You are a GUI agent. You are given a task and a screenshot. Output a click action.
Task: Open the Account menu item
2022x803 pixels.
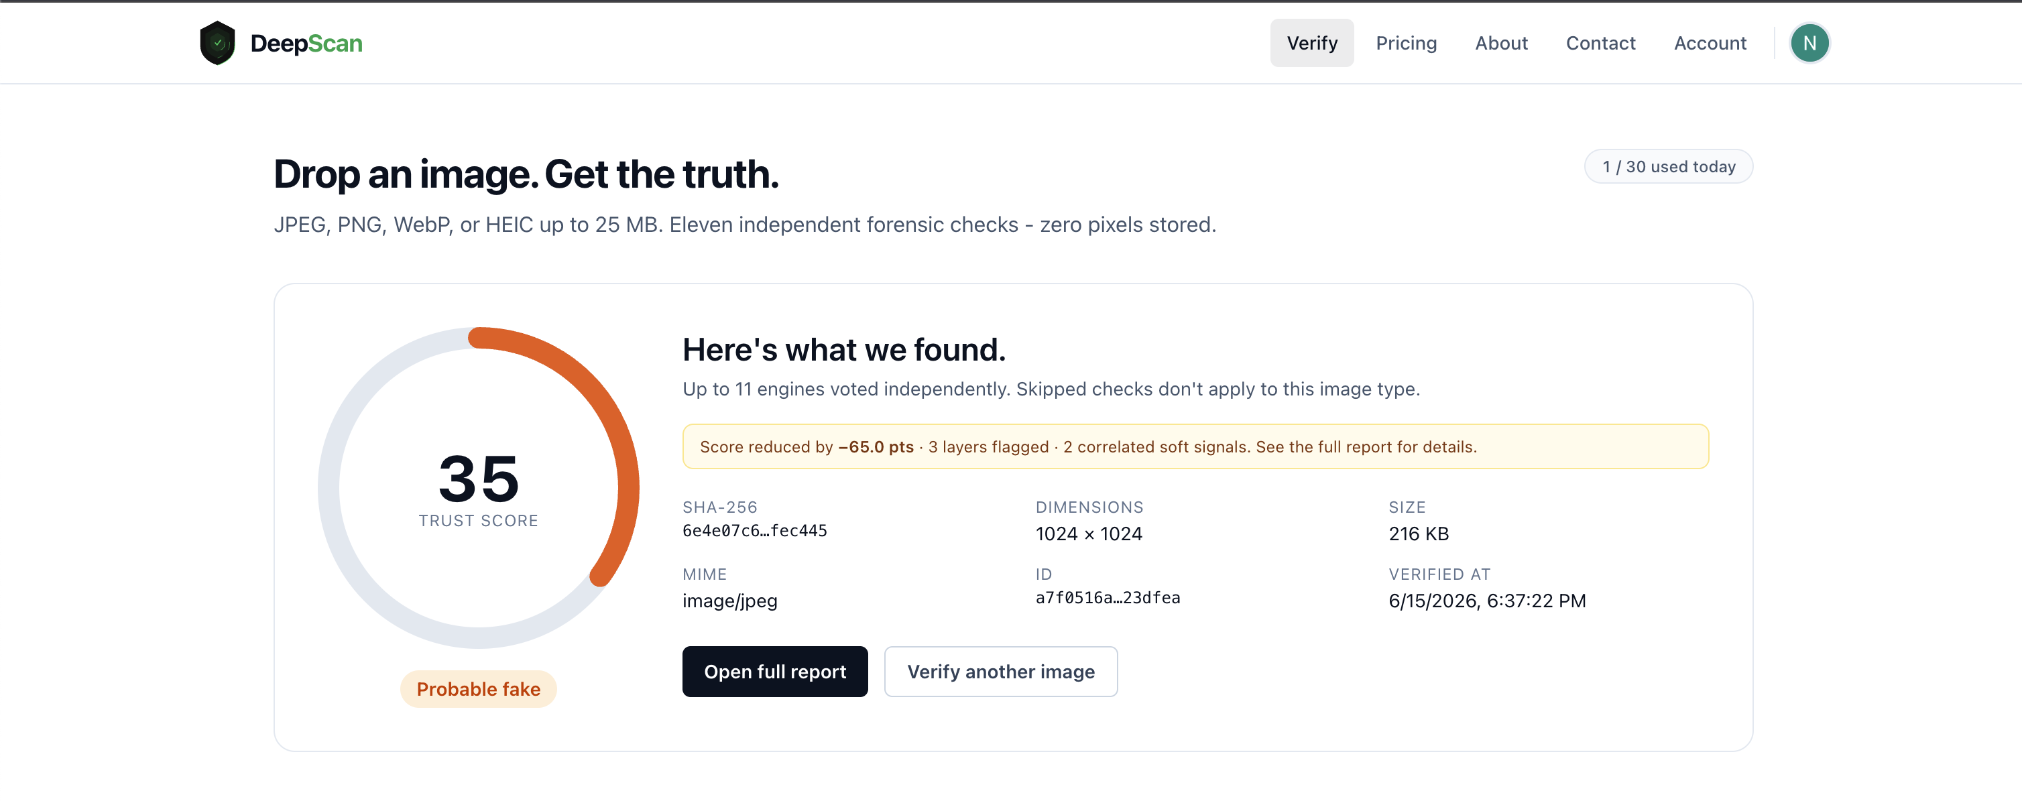tap(1710, 43)
